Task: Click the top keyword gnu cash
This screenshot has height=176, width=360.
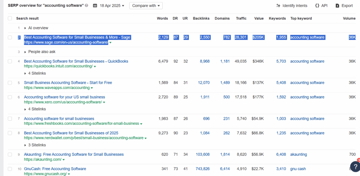Action: coord(298,169)
